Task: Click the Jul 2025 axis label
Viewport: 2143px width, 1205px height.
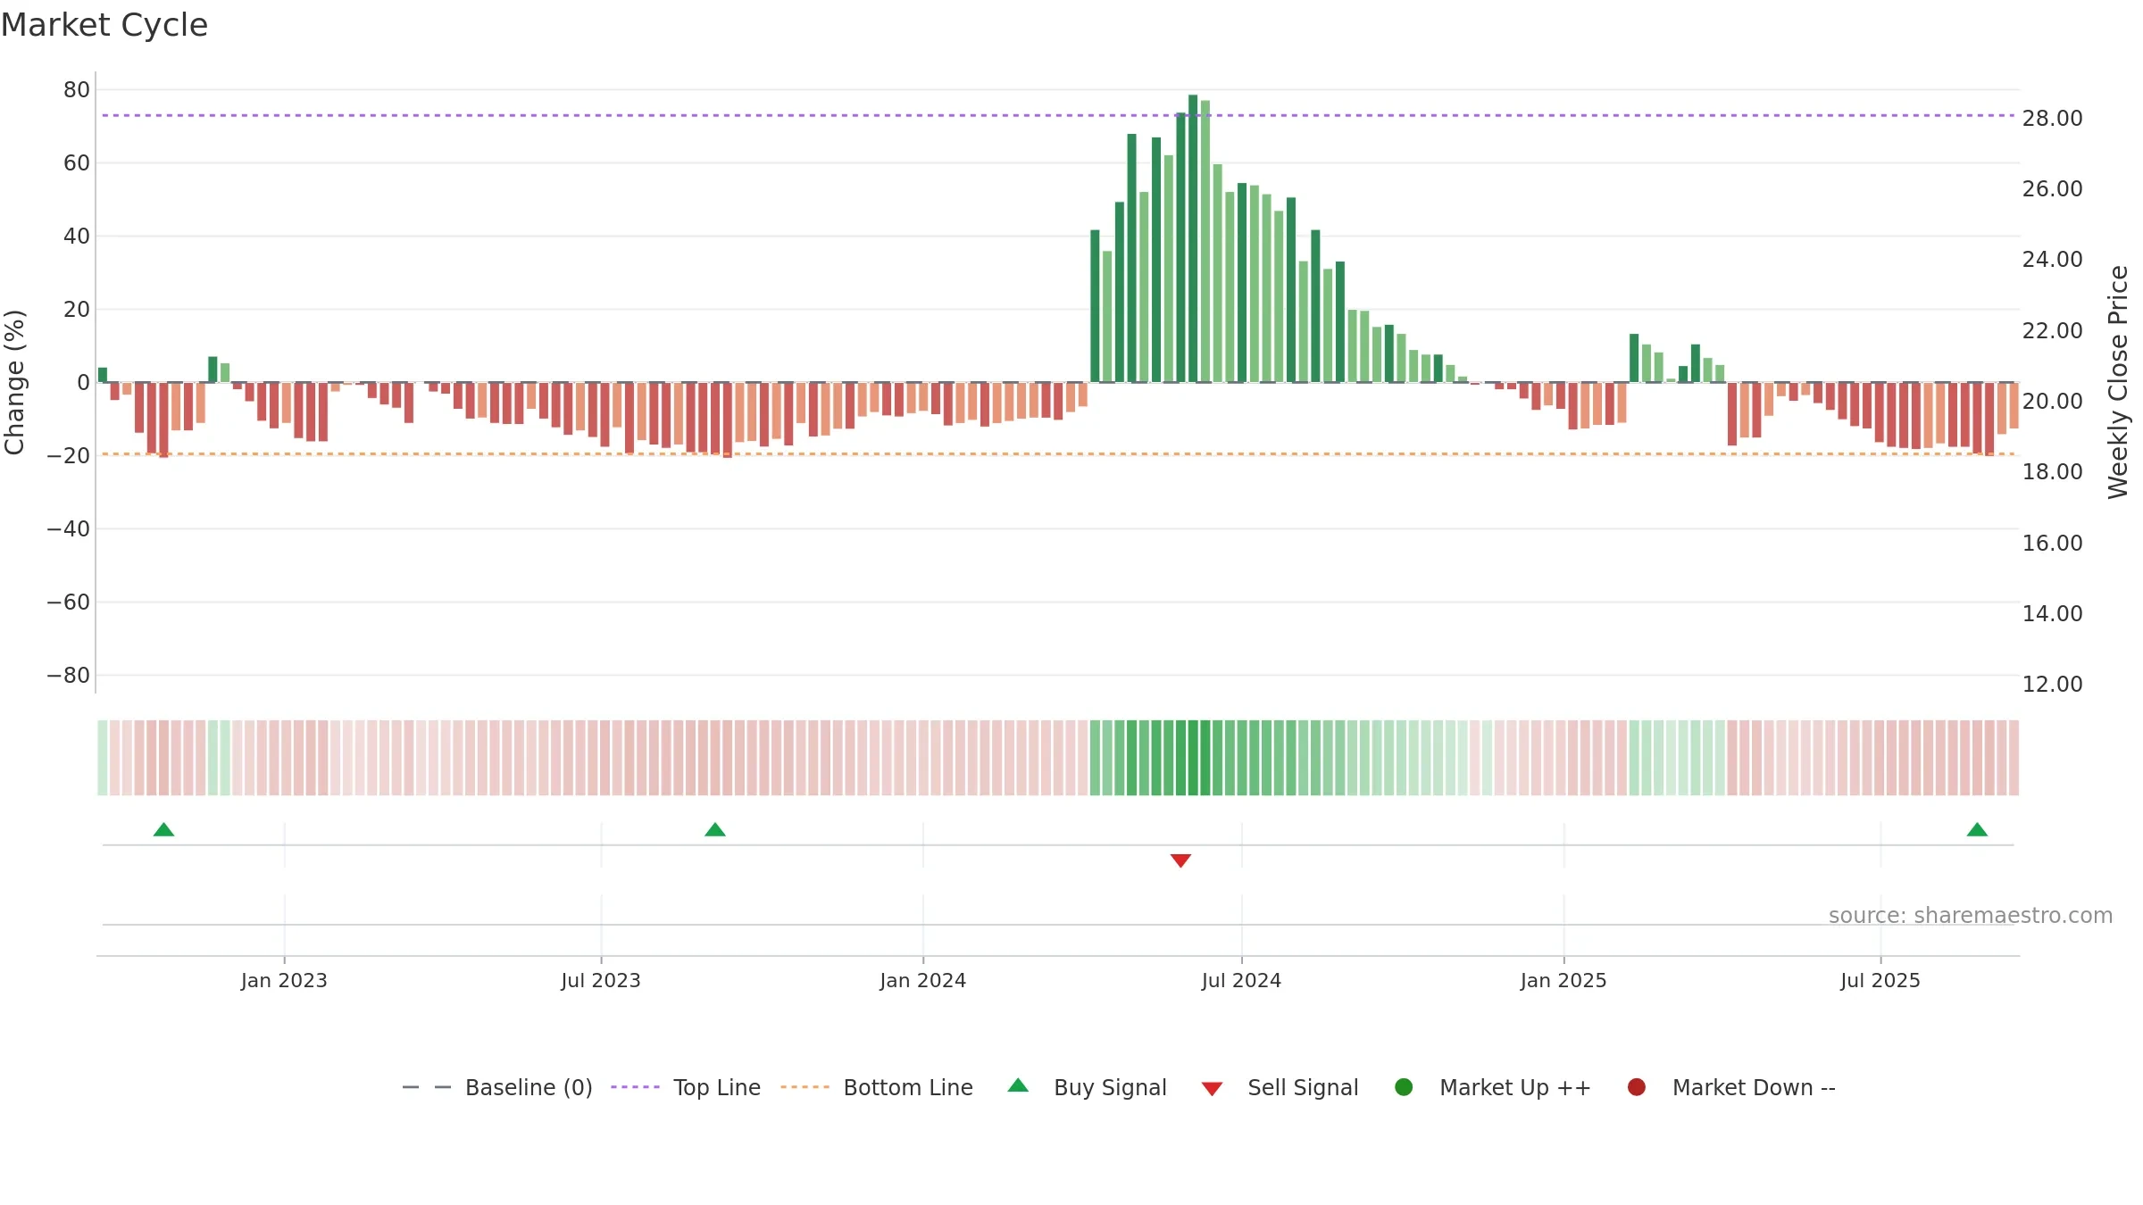Action: click(x=1880, y=980)
